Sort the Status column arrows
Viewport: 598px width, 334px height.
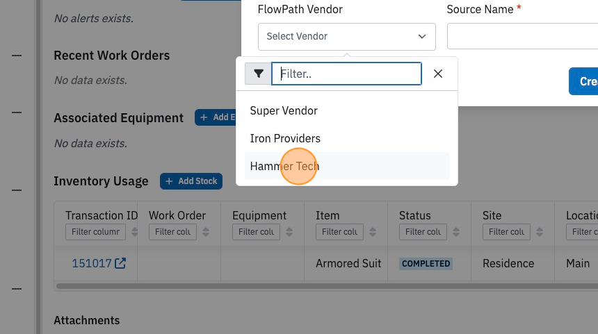(x=456, y=231)
